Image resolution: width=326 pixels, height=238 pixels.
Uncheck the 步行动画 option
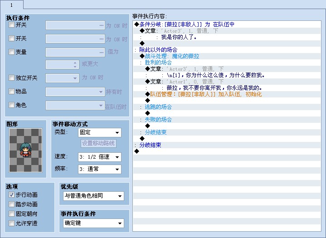pos(11,195)
